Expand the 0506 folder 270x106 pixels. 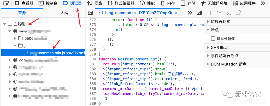pos(15,38)
